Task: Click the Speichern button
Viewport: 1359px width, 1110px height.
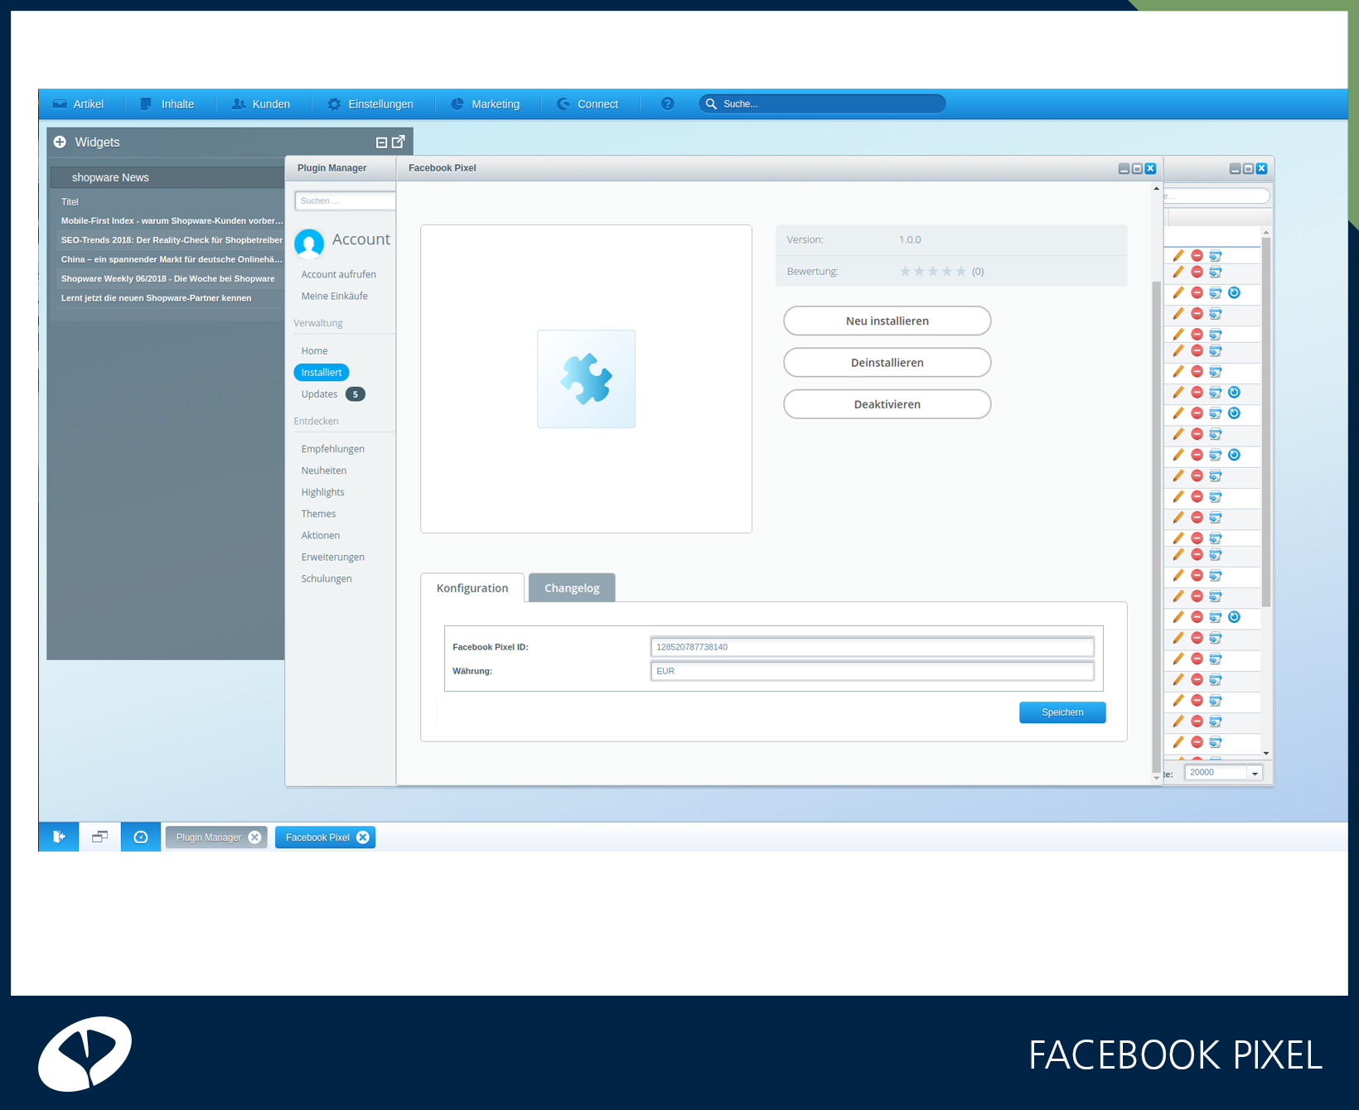Action: coord(1062,712)
